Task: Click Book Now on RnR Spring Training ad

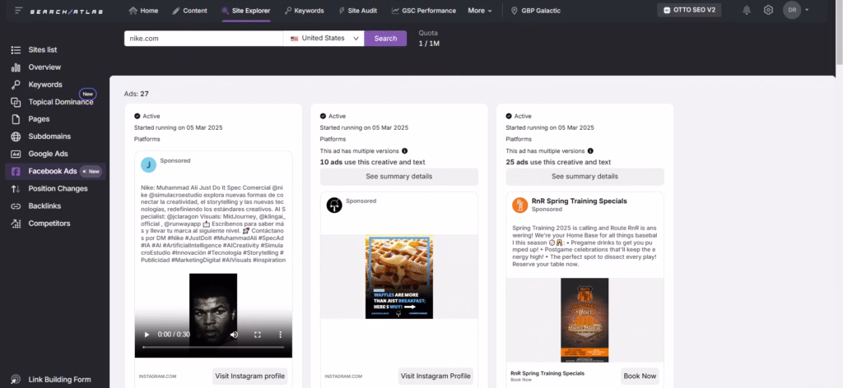Action: [640, 376]
